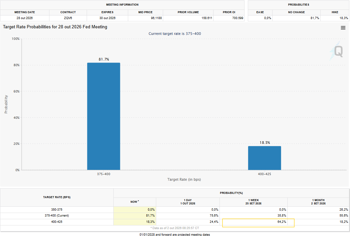Image resolution: width=350 pixels, height=236 pixels.
Task: Click the 'EXPIRES' column header
Action: 107,12
